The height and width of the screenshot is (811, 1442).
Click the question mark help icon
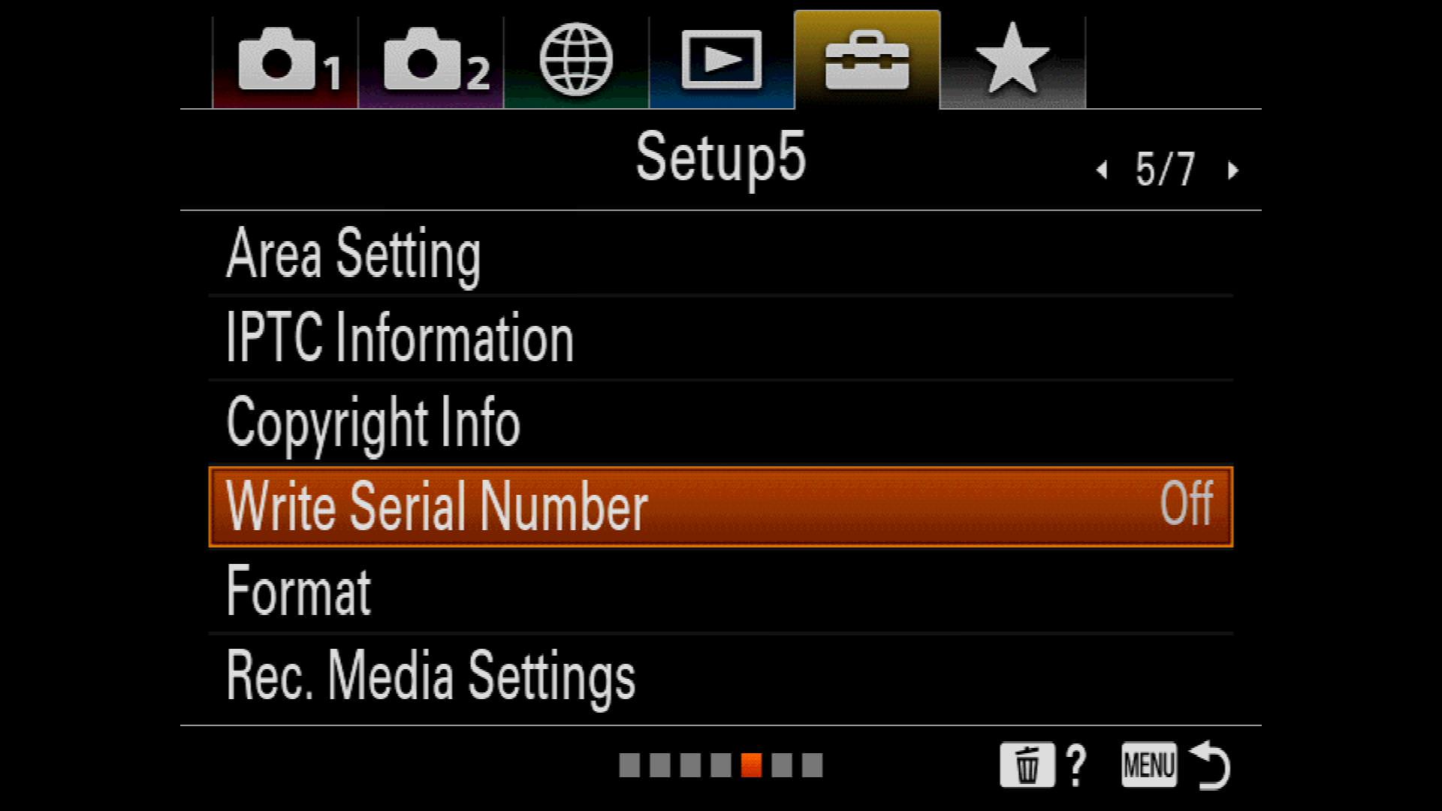(1077, 765)
